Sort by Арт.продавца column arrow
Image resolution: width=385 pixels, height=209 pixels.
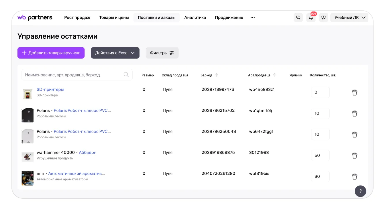pyautogui.click(x=275, y=75)
